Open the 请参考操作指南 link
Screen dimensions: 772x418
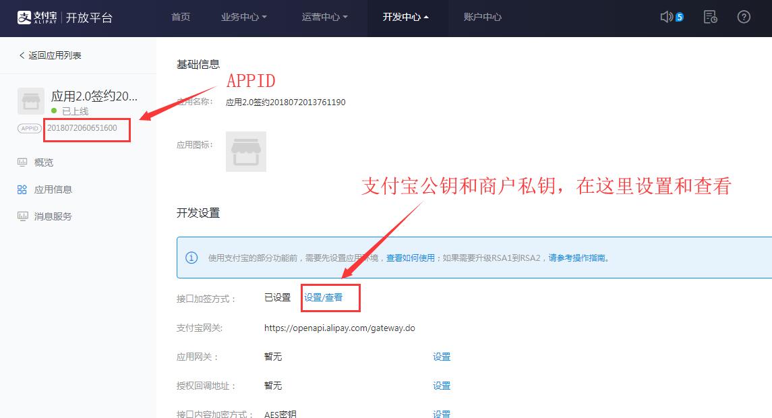pyautogui.click(x=576, y=258)
